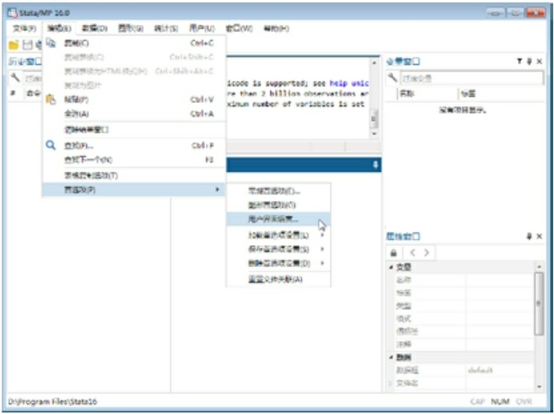Open the 图形(G) menu
This screenshot has width=554, height=414.
(x=130, y=29)
